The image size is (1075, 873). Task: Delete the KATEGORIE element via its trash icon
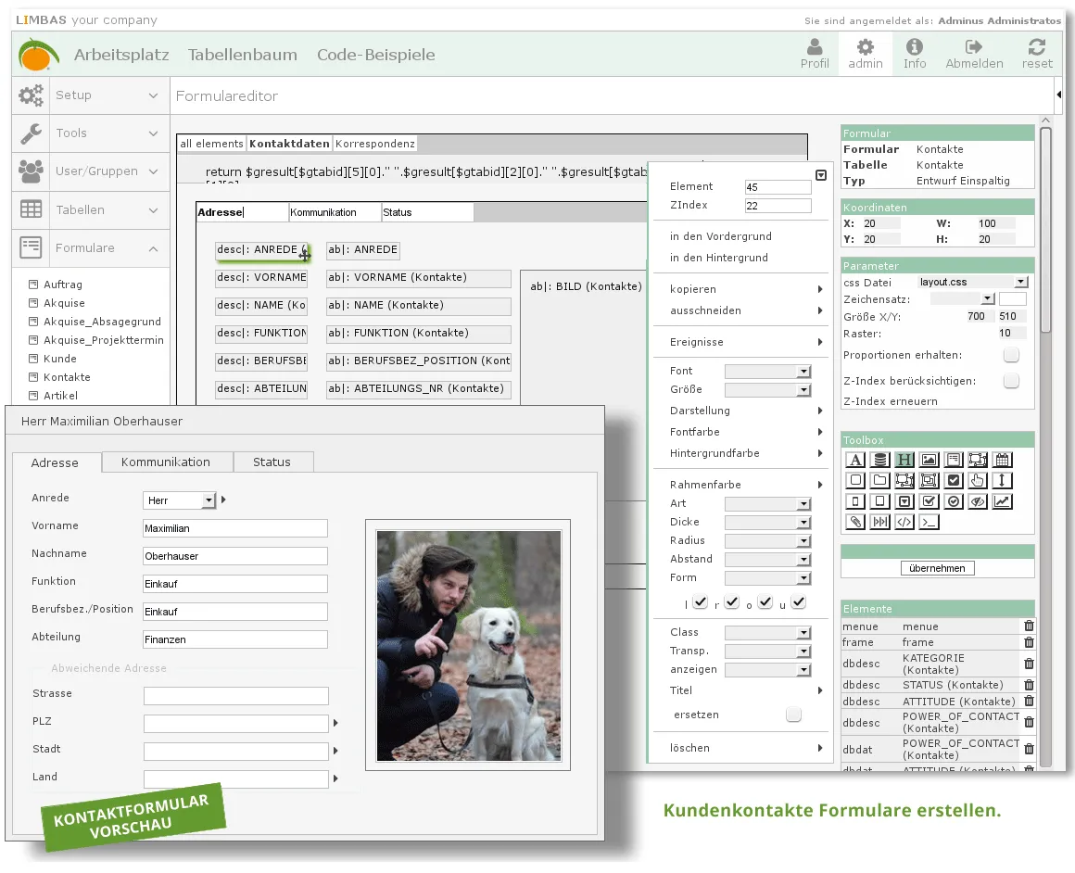1028,664
